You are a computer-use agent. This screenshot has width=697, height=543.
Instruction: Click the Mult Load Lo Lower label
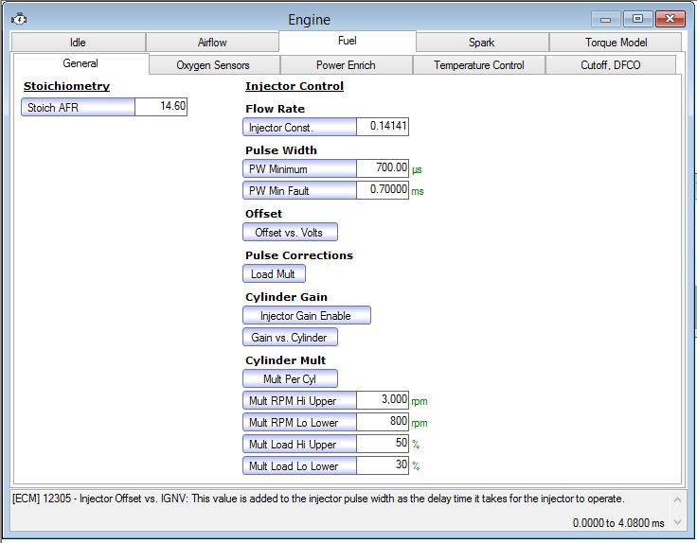(x=299, y=465)
